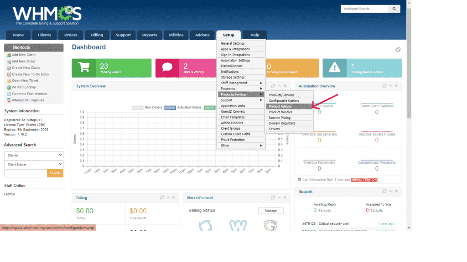Close the Billing panel

click(174, 197)
